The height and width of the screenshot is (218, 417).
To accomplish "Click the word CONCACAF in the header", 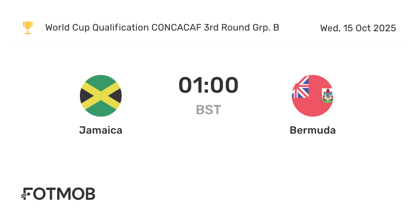I will pos(176,28).
